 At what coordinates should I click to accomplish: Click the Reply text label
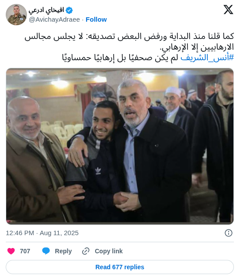tap(63, 251)
